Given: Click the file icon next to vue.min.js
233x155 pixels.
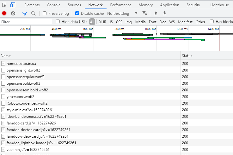Looking at the screenshot, I should click(x=3, y=150).
